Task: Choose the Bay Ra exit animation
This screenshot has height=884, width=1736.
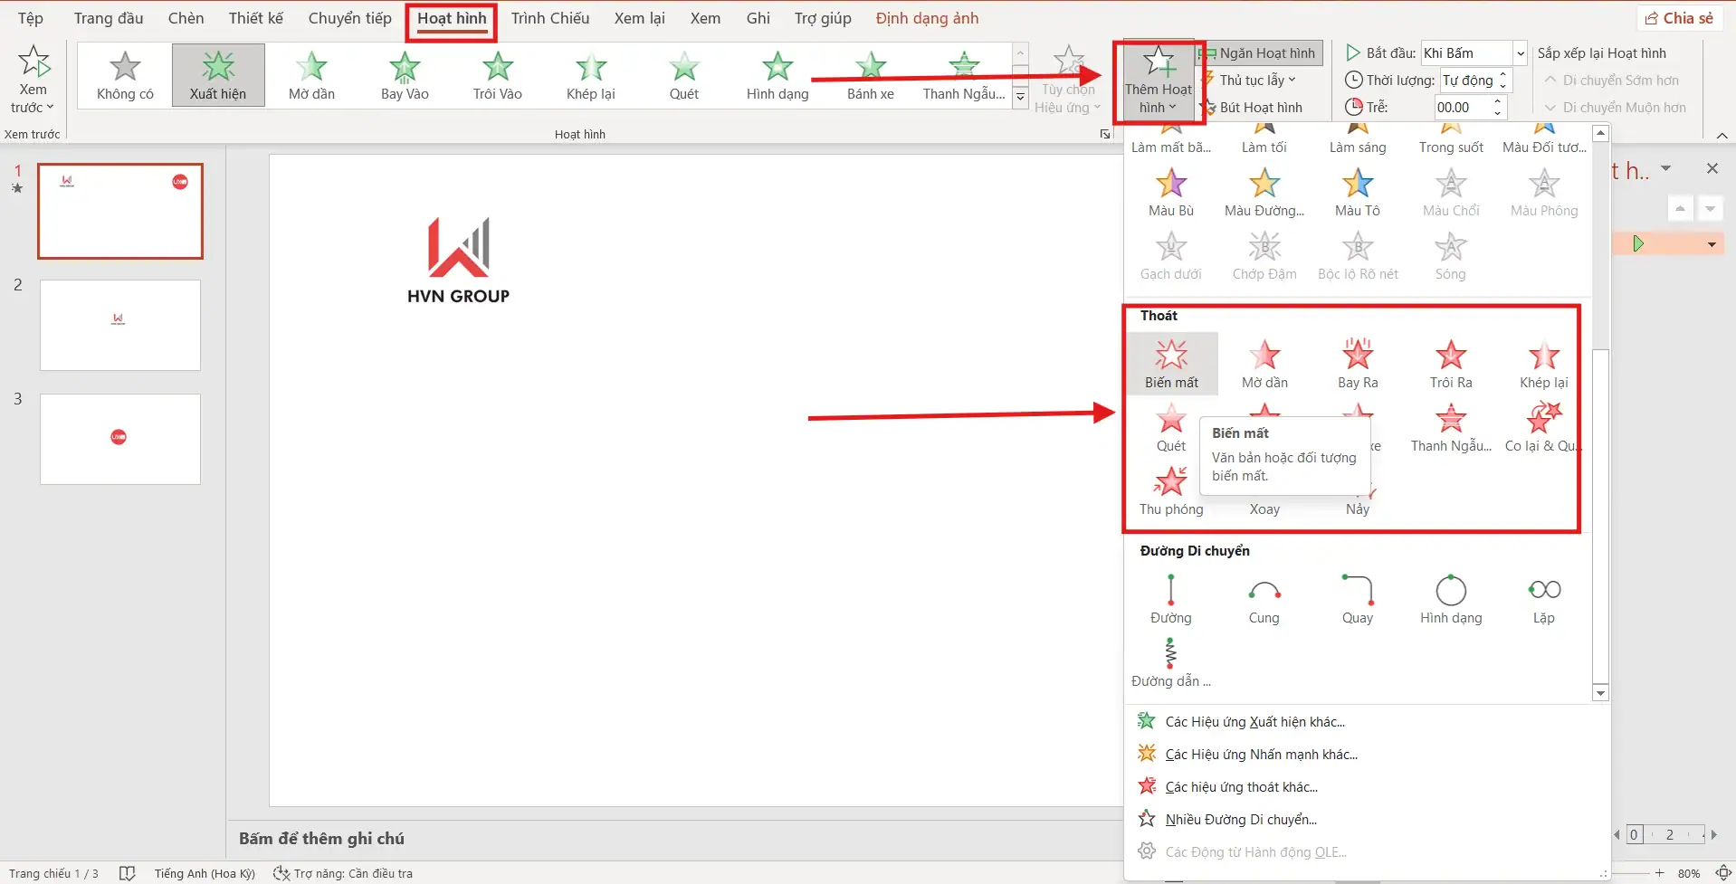Action: pyautogui.click(x=1357, y=364)
